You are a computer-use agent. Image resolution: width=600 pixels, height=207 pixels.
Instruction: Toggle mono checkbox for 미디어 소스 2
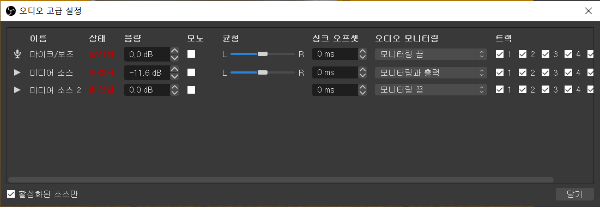coord(191,90)
